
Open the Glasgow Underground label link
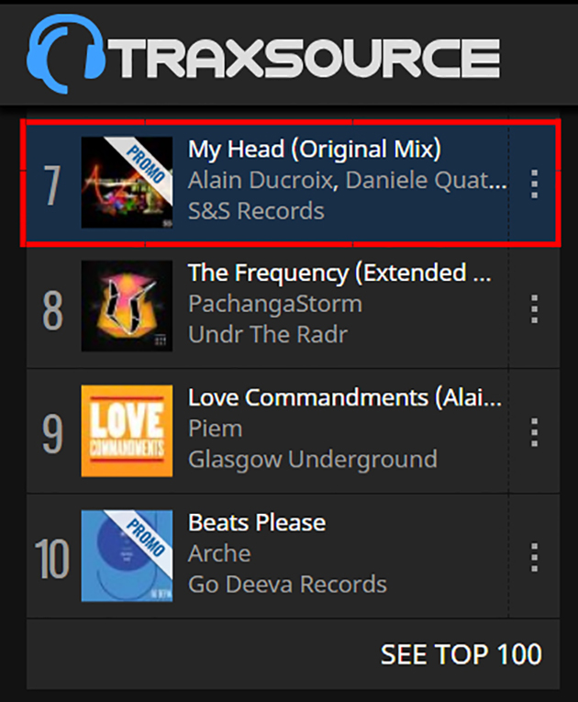point(313,460)
